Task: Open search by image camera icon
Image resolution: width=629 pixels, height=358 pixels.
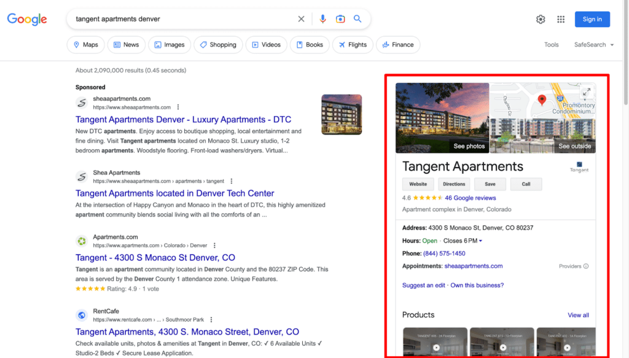Action: 340,19
